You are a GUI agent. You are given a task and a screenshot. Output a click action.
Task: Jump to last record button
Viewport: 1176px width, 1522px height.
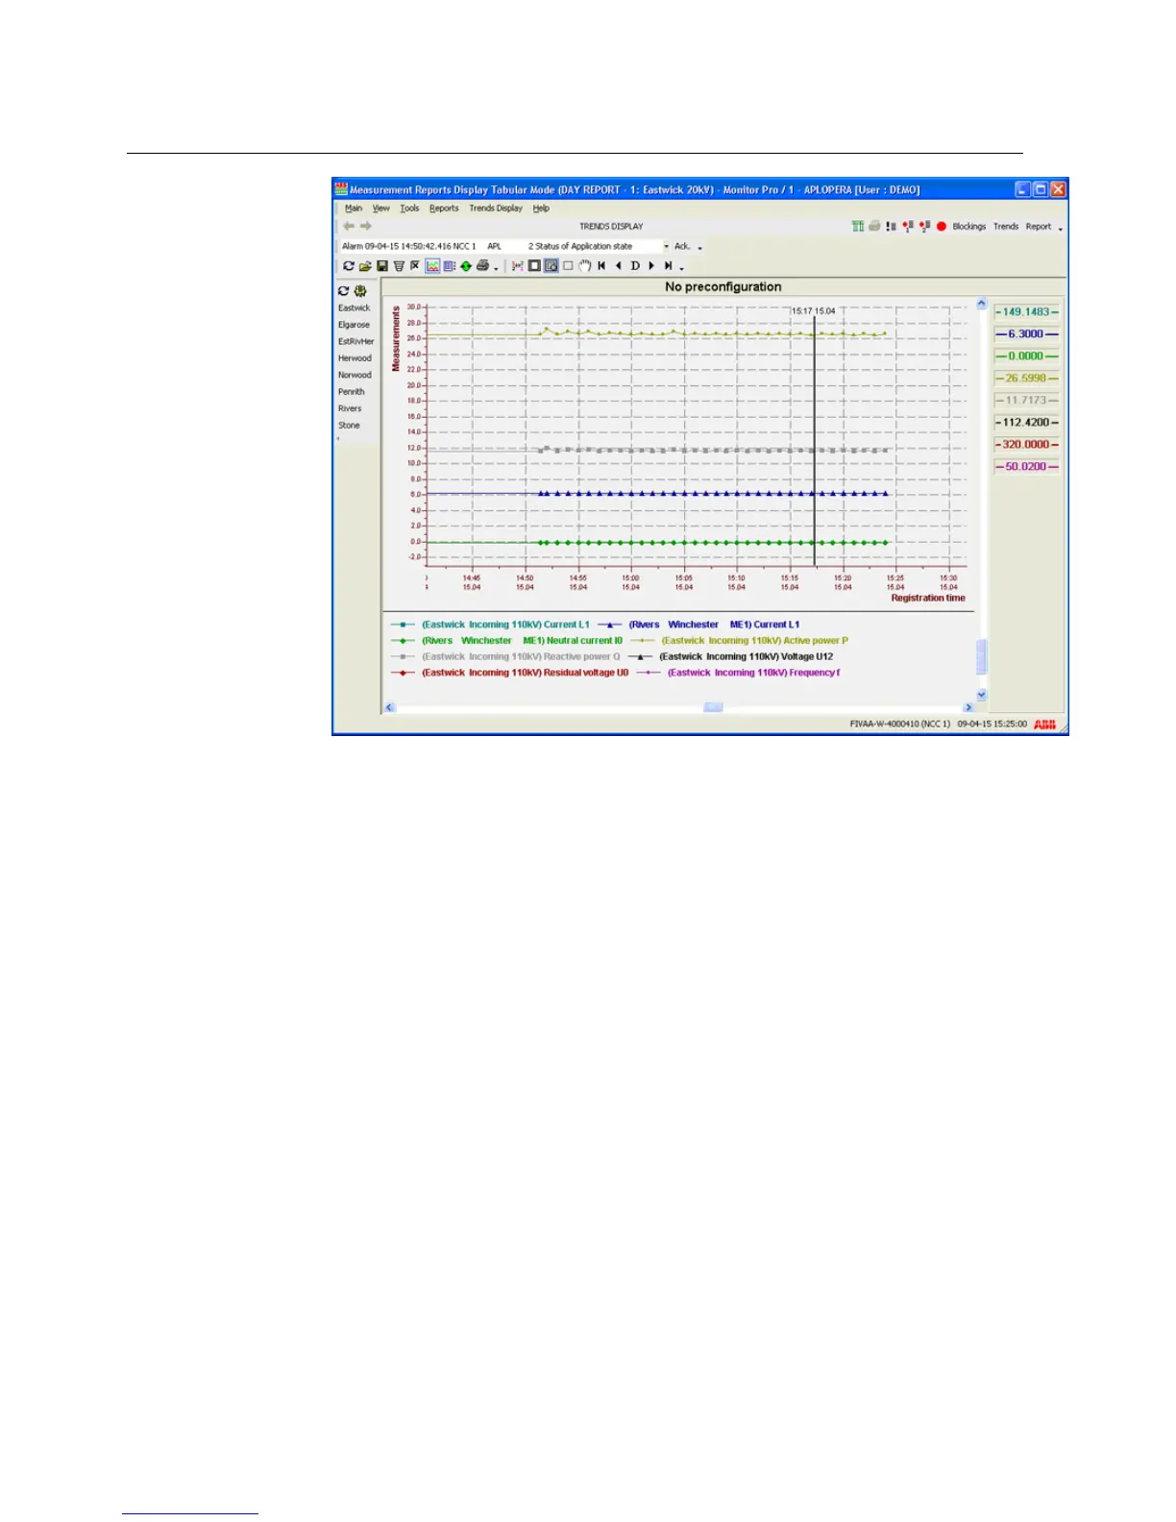668,265
